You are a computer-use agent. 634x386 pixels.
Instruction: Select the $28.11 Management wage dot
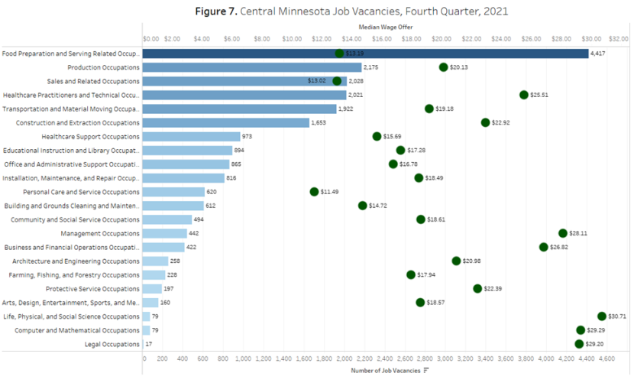(x=563, y=233)
